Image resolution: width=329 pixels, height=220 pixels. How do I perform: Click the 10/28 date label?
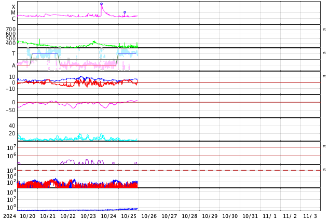pos(189,216)
